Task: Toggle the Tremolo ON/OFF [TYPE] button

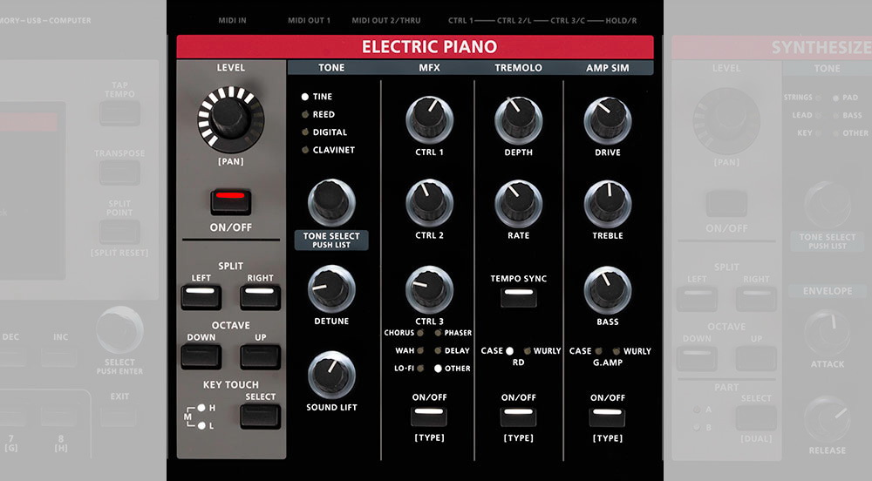Action: 518,417
